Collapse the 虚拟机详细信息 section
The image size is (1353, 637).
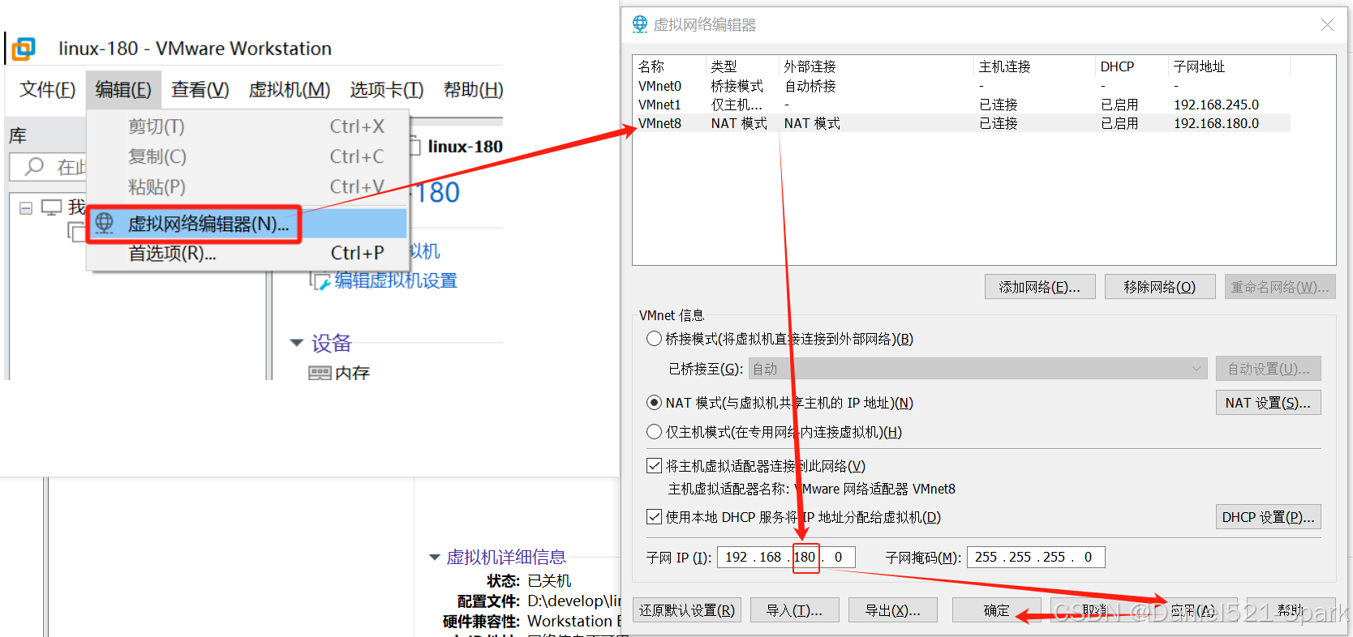[x=435, y=558]
